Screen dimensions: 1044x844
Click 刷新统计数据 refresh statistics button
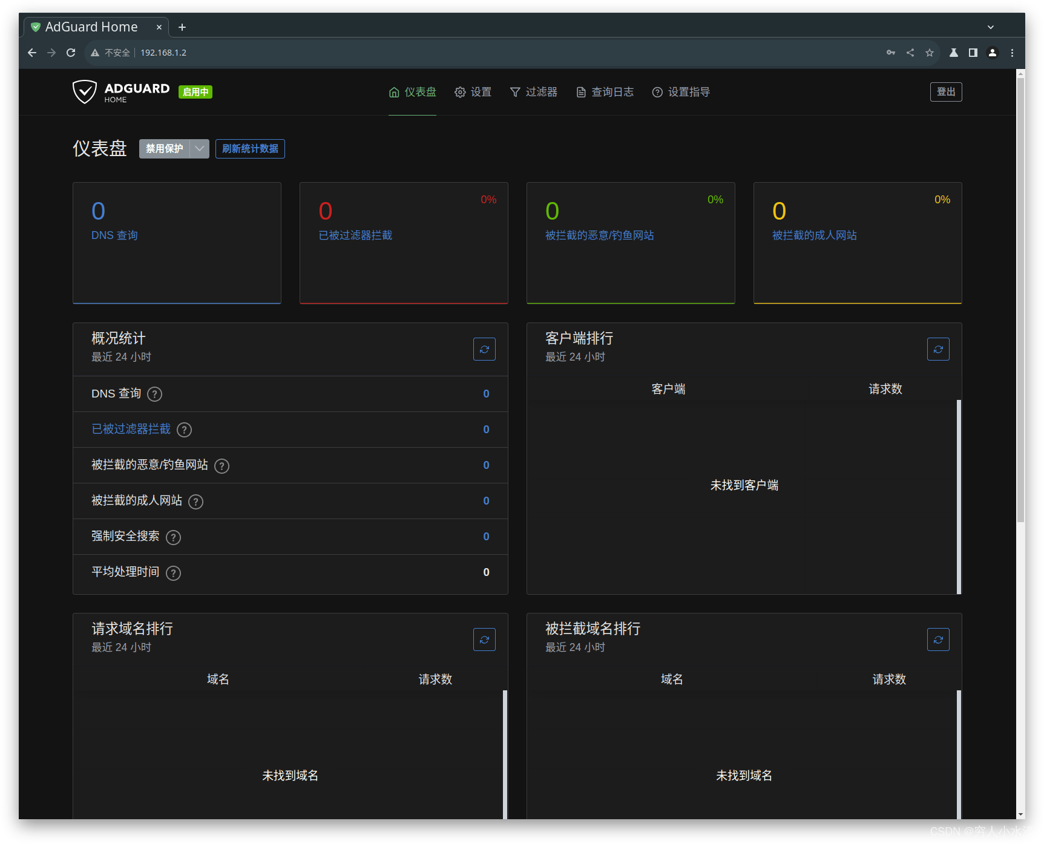click(250, 149)
